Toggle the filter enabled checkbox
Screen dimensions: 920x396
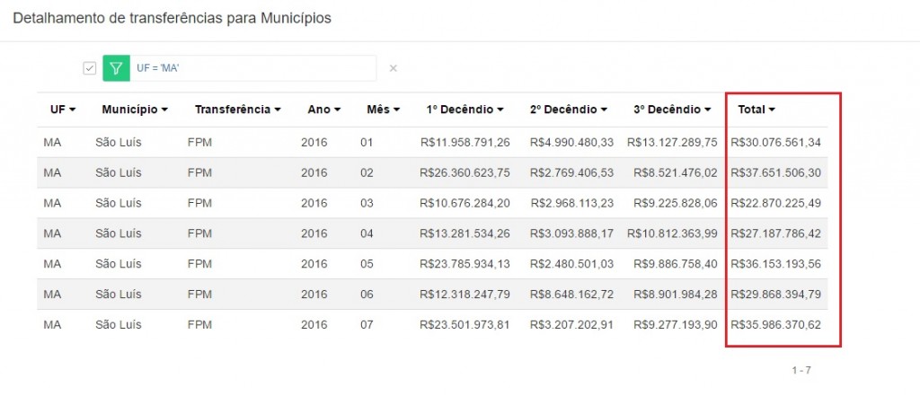pyautogui.click(x=89, y=68)
